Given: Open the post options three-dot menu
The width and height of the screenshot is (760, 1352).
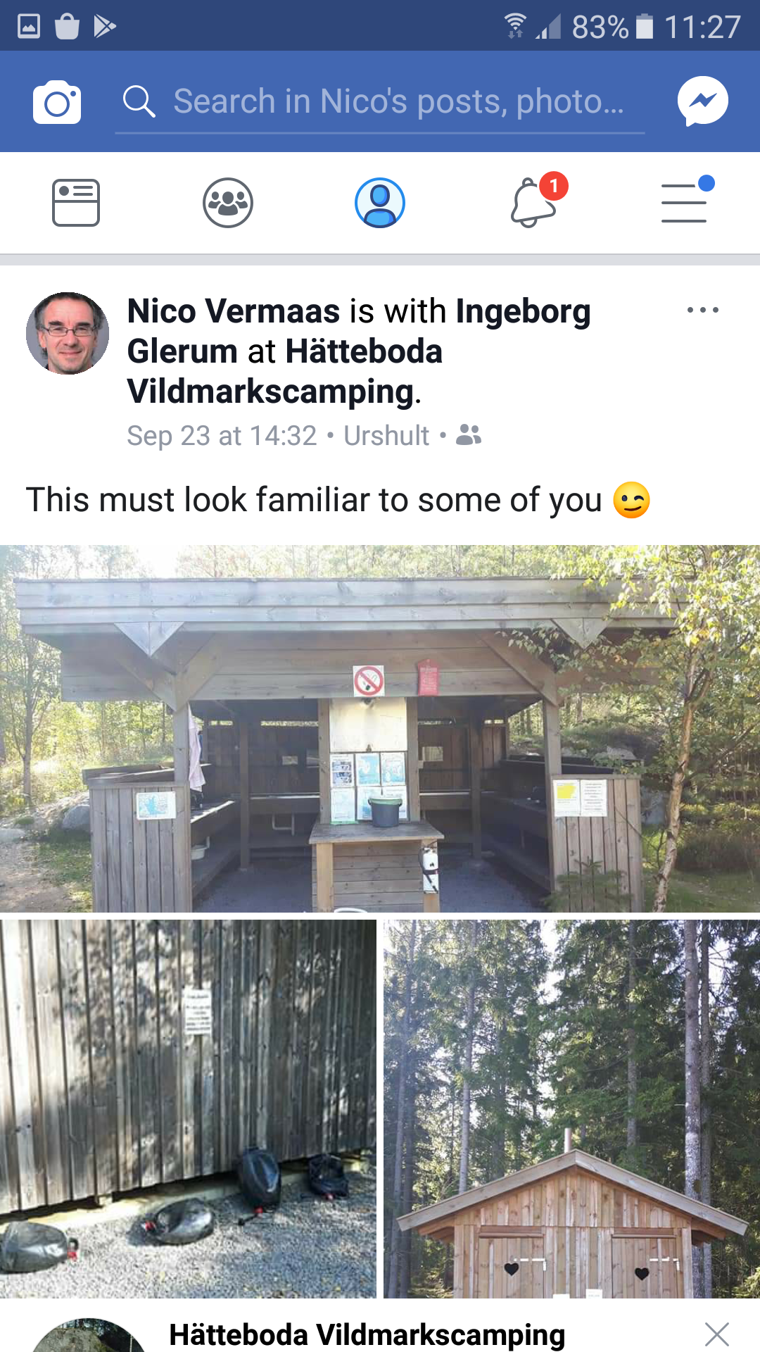Looking at the screenshot, I should (702, 310).
